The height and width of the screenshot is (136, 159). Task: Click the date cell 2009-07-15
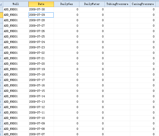tap(41, 91)
